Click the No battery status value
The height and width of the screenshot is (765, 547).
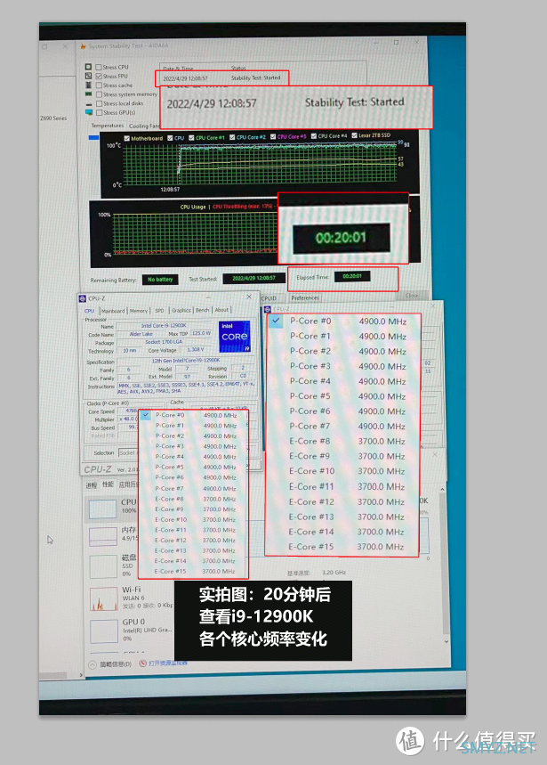[x=160, y=280]
